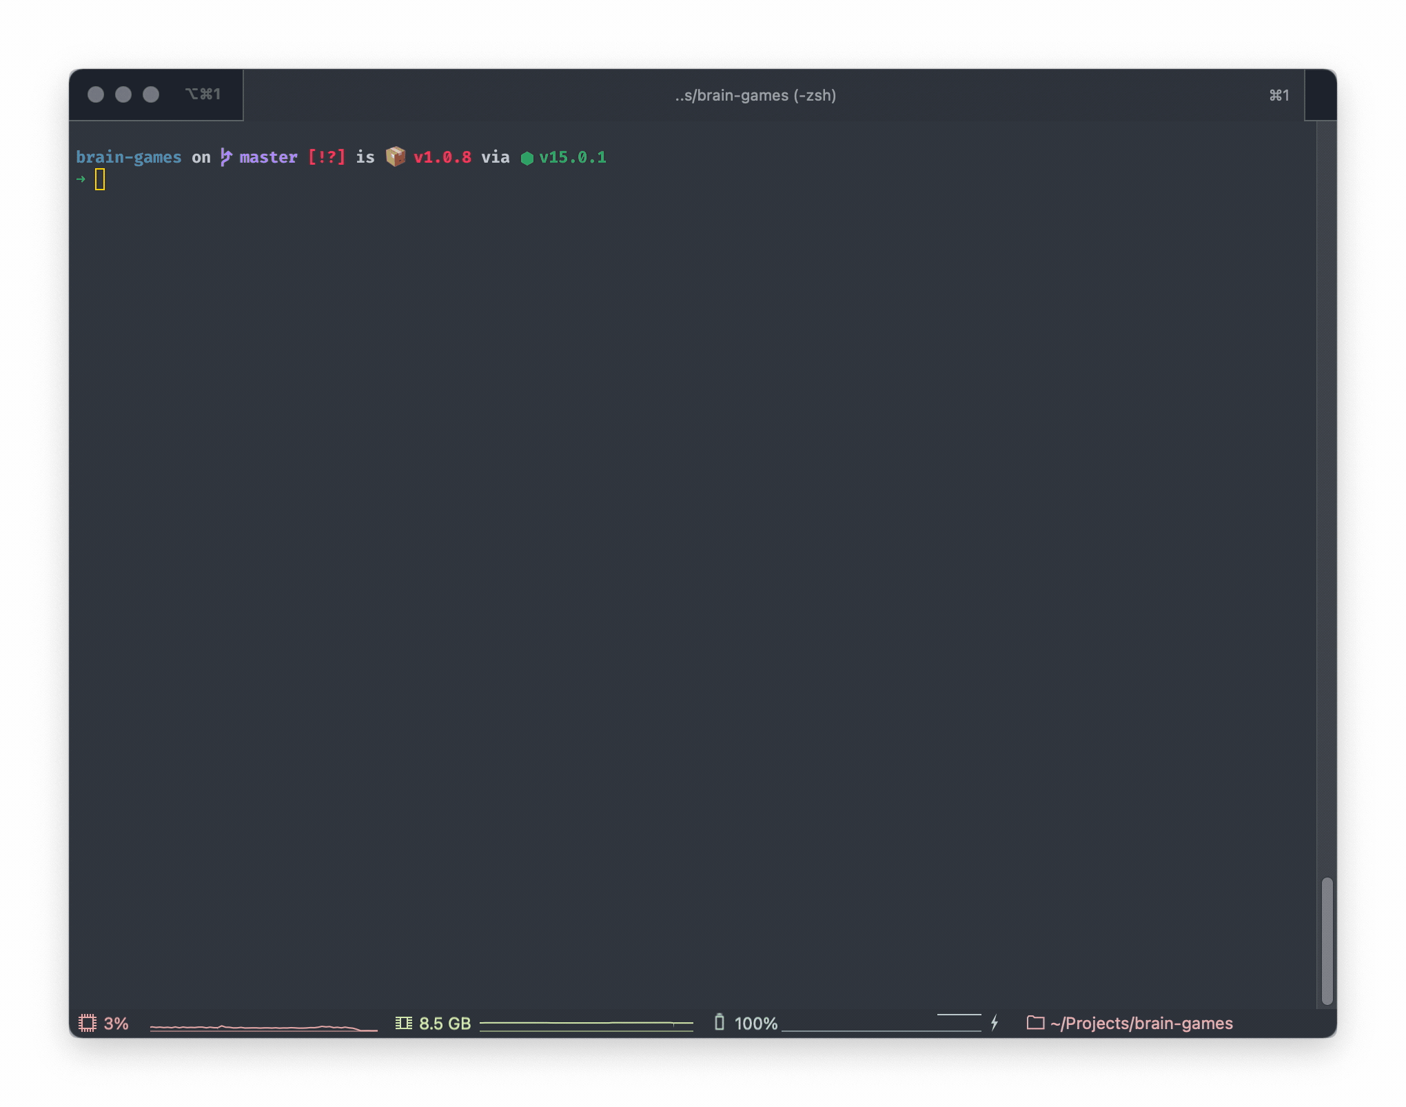Click the git branch symbol before master
This screenshot has width=1406, height=1107.
click(x=226, y=157)
